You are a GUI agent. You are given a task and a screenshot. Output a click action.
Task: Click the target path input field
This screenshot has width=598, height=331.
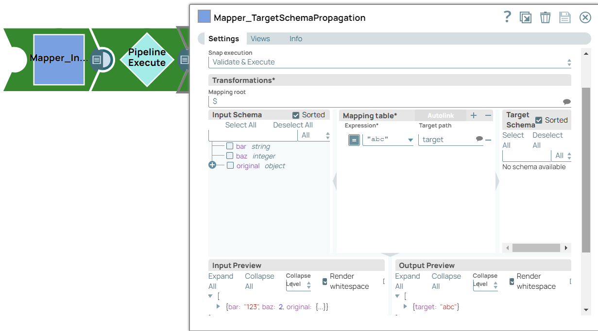pos(447,140)
